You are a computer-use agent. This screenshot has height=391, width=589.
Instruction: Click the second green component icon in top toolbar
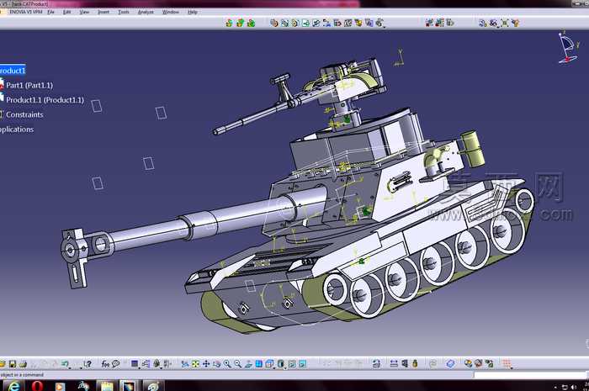point(240,24)
